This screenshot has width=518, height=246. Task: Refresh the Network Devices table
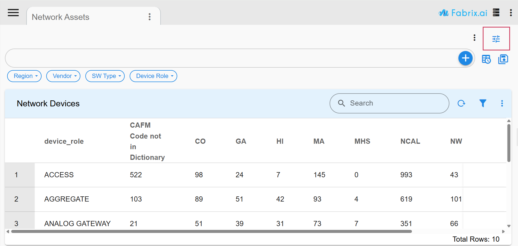[461, 103]
